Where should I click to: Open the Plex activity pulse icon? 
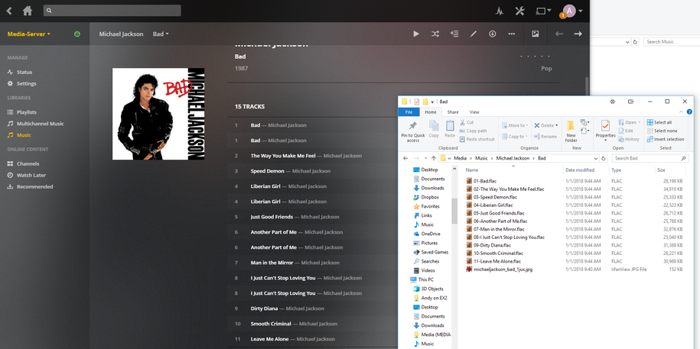click(x=500, y=11)
